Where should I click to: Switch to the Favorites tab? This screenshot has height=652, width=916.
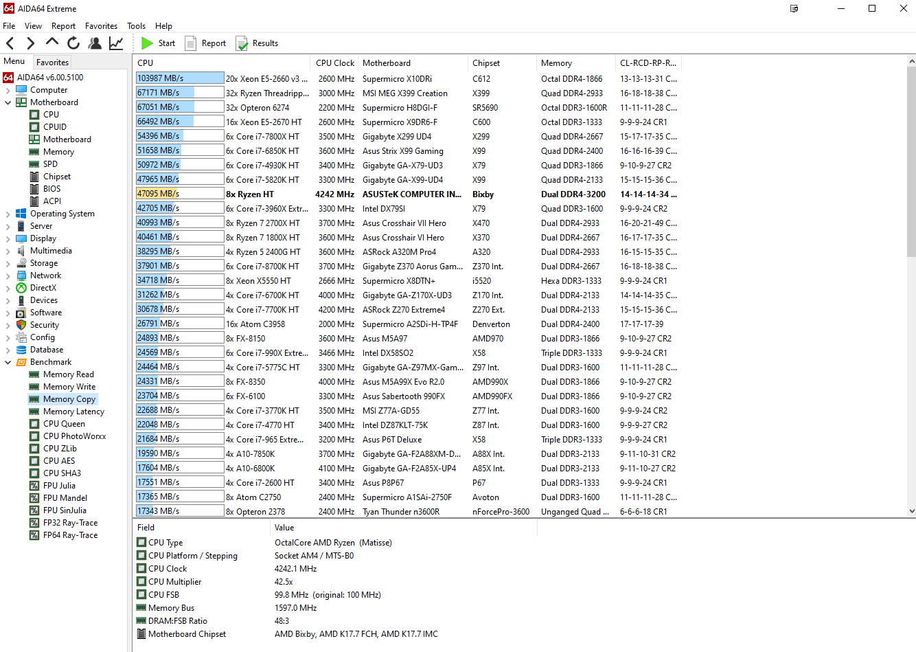52,62
